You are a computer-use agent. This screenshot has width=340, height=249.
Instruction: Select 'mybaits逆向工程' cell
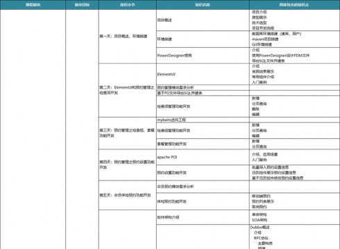tap(203, 120)
